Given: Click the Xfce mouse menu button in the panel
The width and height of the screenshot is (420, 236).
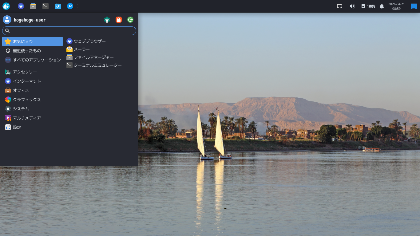Looking at the screenshot, I should pos(6,6).
